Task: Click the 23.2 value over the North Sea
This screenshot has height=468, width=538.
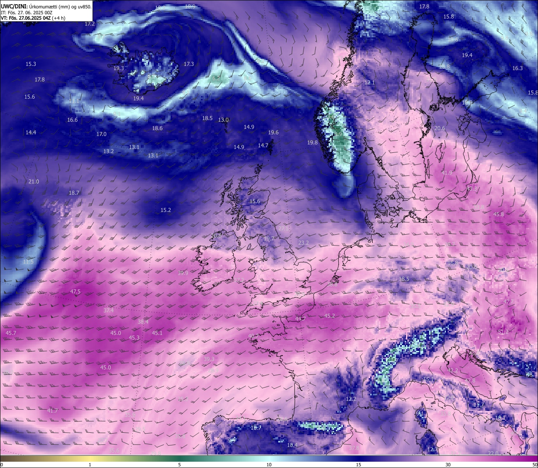Action: (303, 243)
